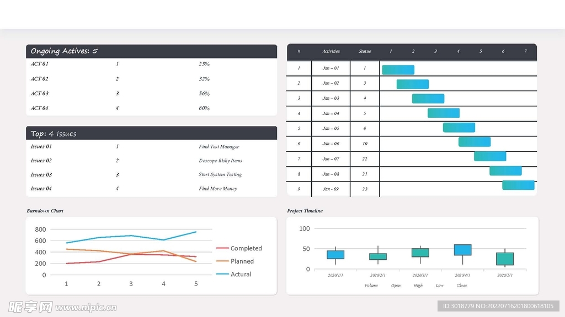Select the Gantt bar in row Jan – 05

tap(459, 128)
